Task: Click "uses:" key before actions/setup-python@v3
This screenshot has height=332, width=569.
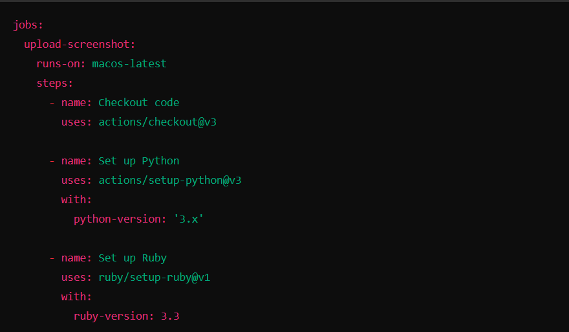Action: (x=77, y=180)
